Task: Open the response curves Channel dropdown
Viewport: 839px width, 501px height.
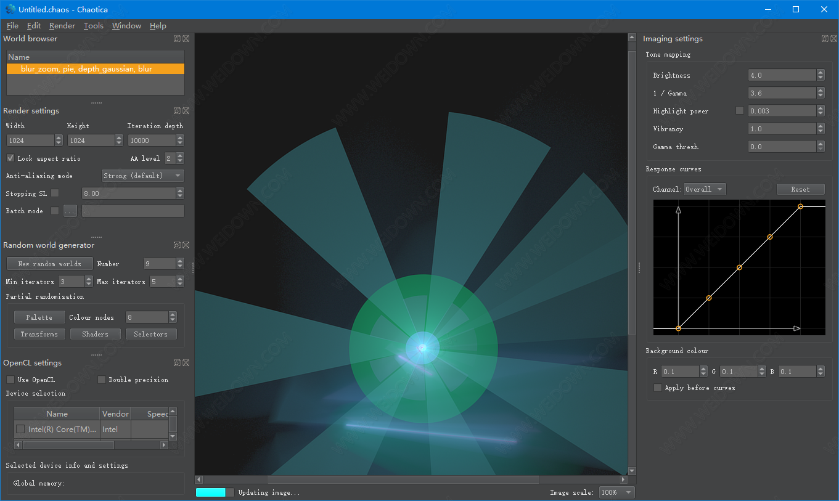Action: (x=705, y=189)
